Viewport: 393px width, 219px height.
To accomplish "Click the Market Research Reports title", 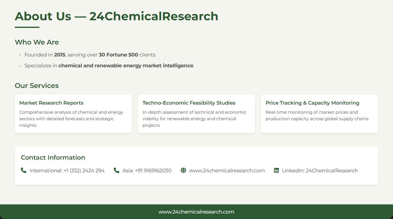I will pyautogui.click(x=51, y=103).
